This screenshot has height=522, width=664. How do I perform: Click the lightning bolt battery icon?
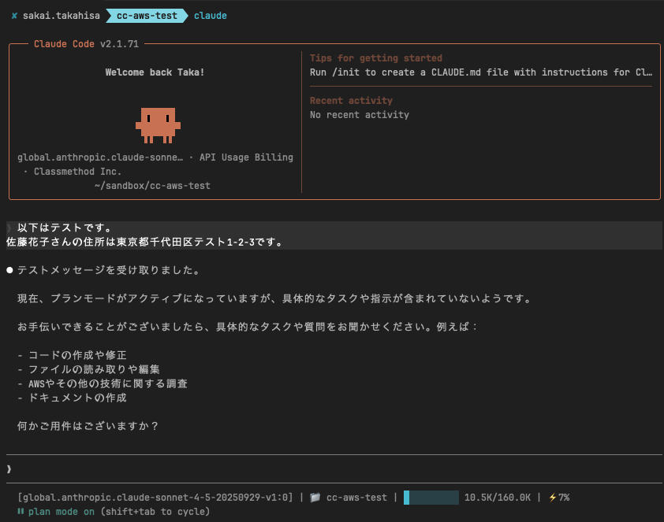[x=552, y=498]
